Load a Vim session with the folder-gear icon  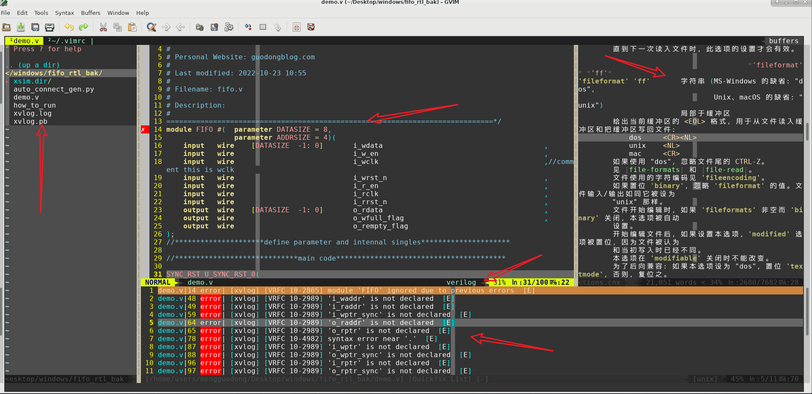(x=199, y=27)
